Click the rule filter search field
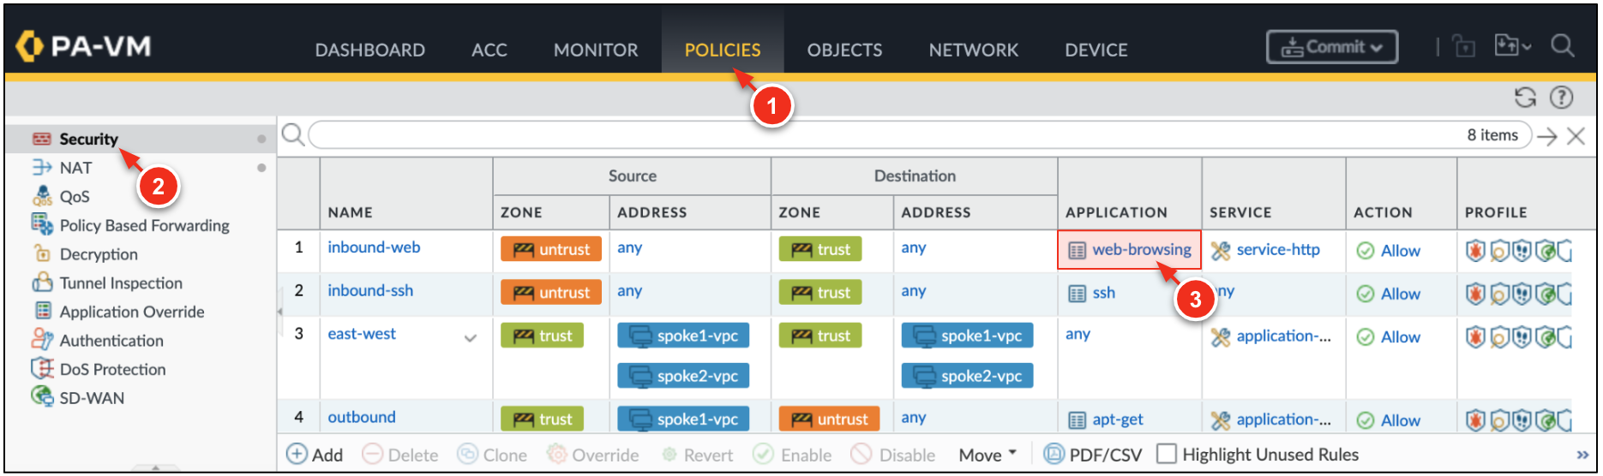 point(883,135)
